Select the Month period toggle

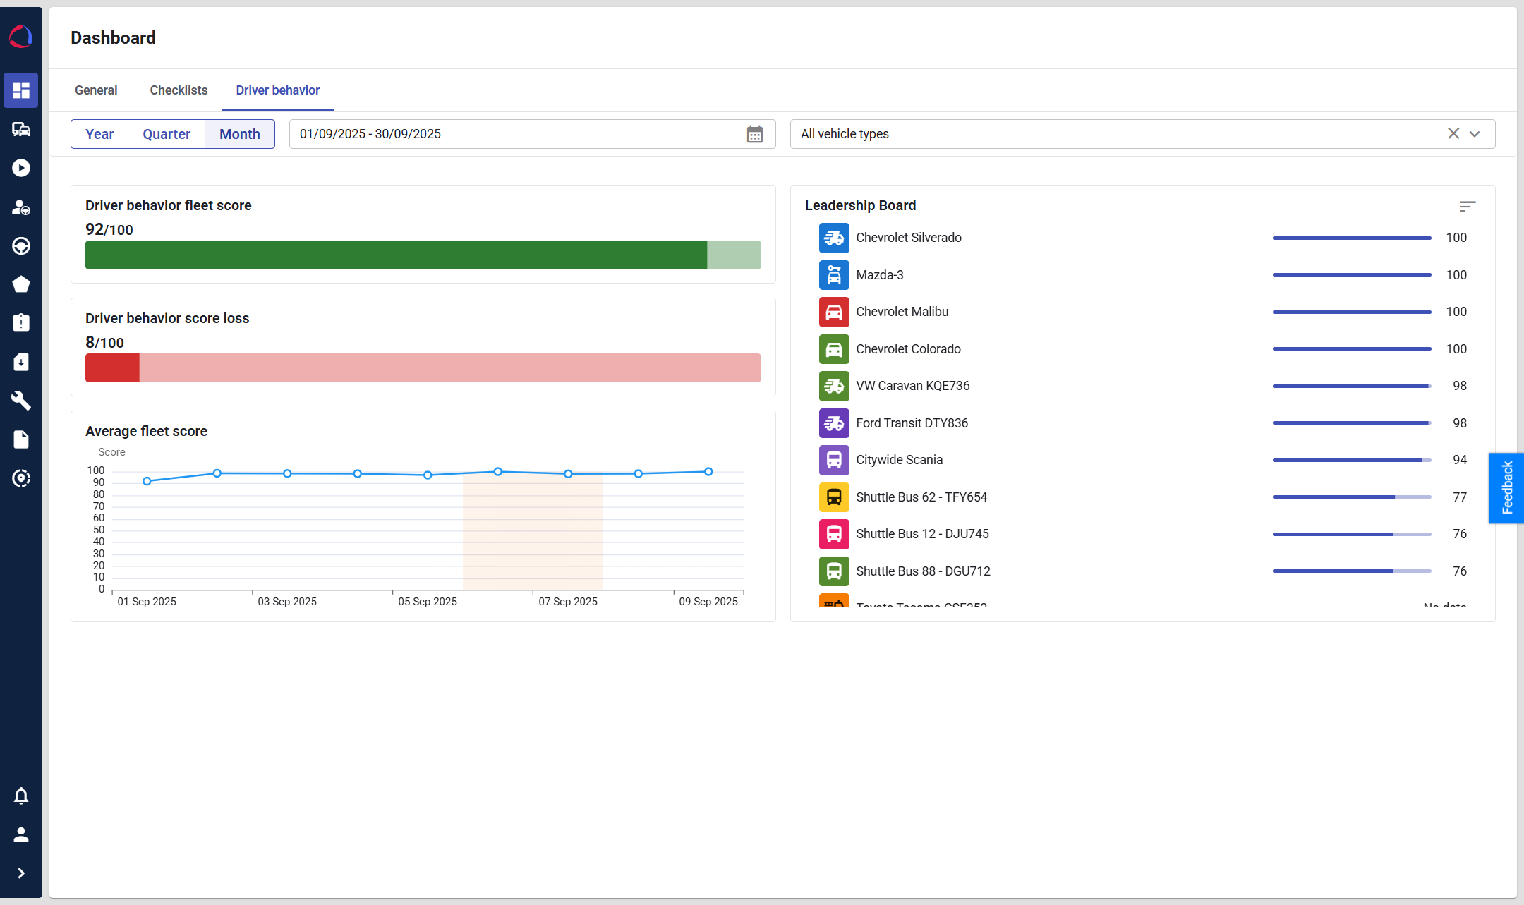tap(240, 134)
